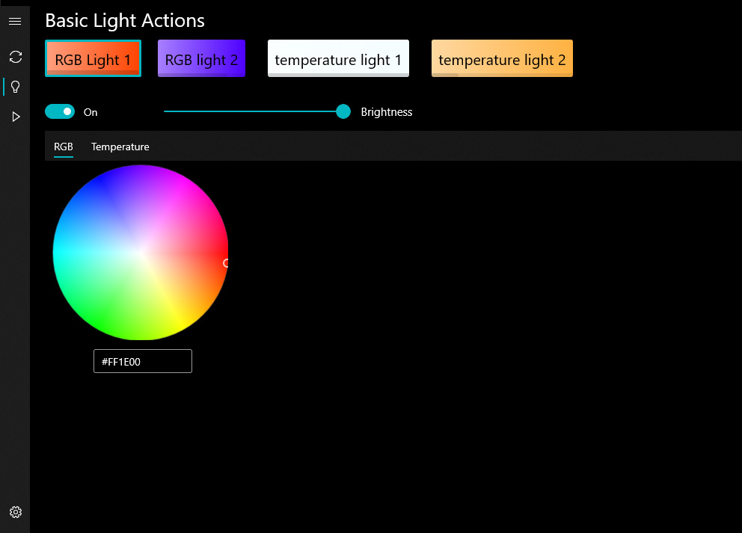The width and height of the screenshot is (742, 533).
Task: Open the settings gear icon
Action: click(x=15, y=512)
